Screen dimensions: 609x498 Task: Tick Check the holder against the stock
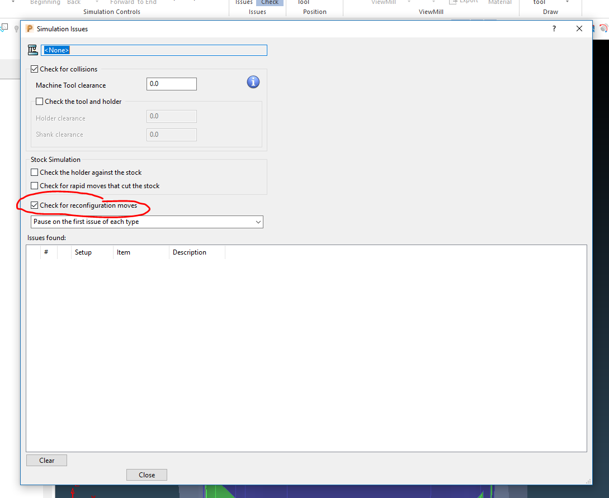click(34, 172)
